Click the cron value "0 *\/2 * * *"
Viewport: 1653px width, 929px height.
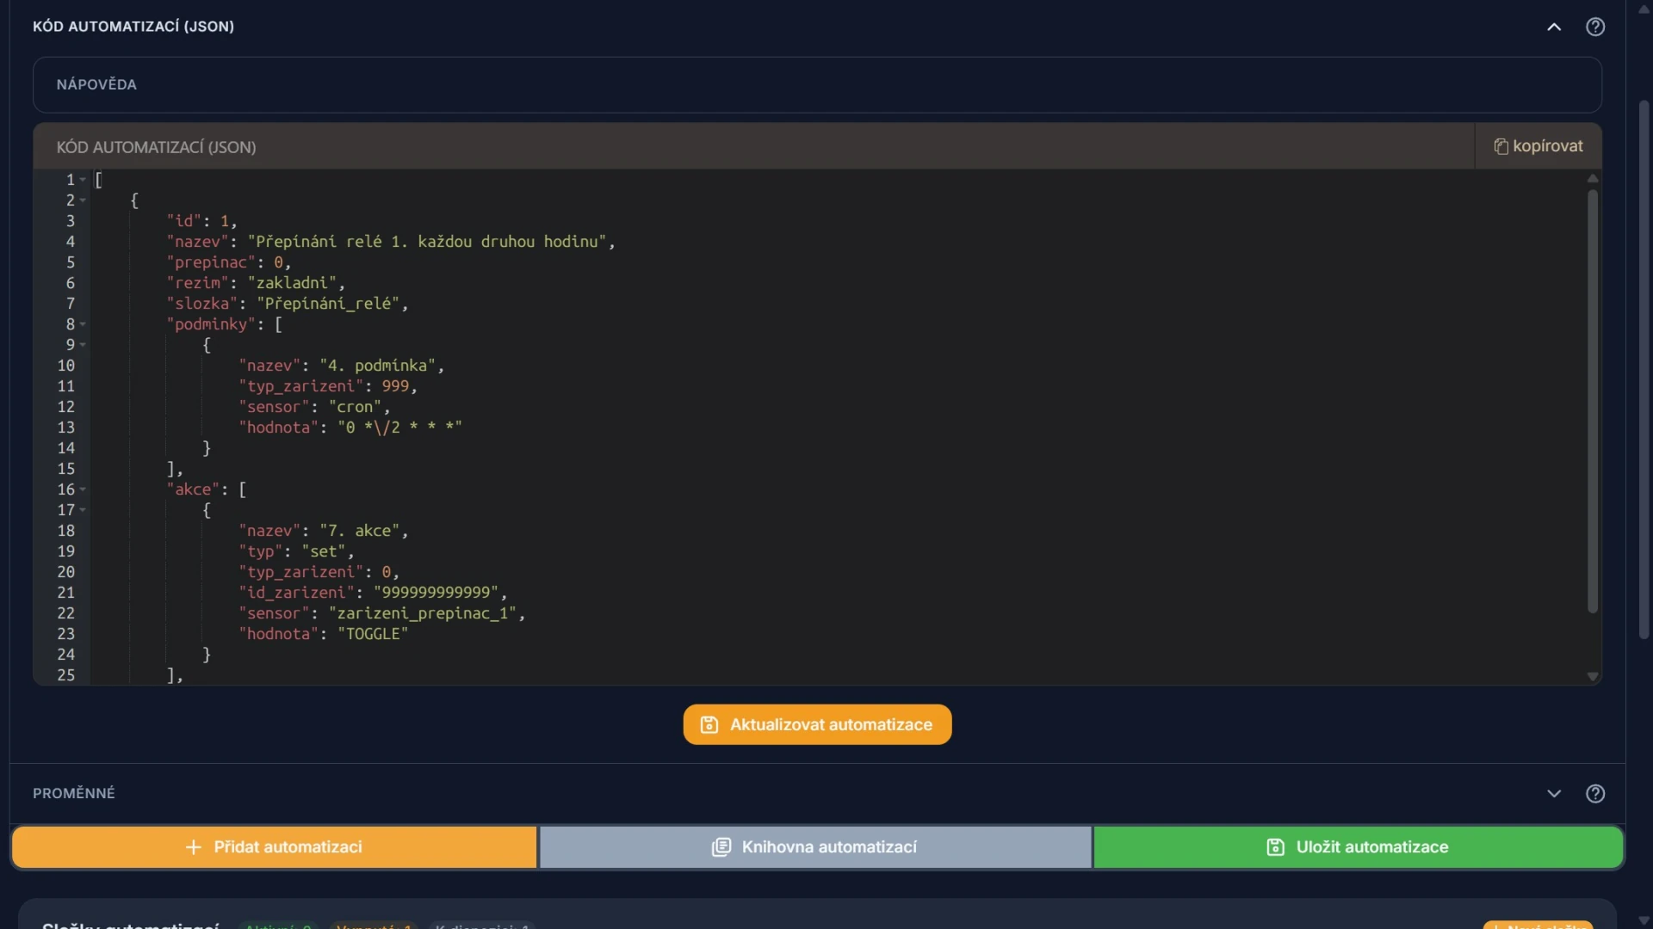(x=399, y=428)
